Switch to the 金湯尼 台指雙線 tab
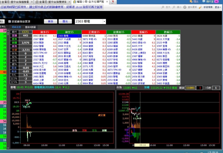 (53, 2)
